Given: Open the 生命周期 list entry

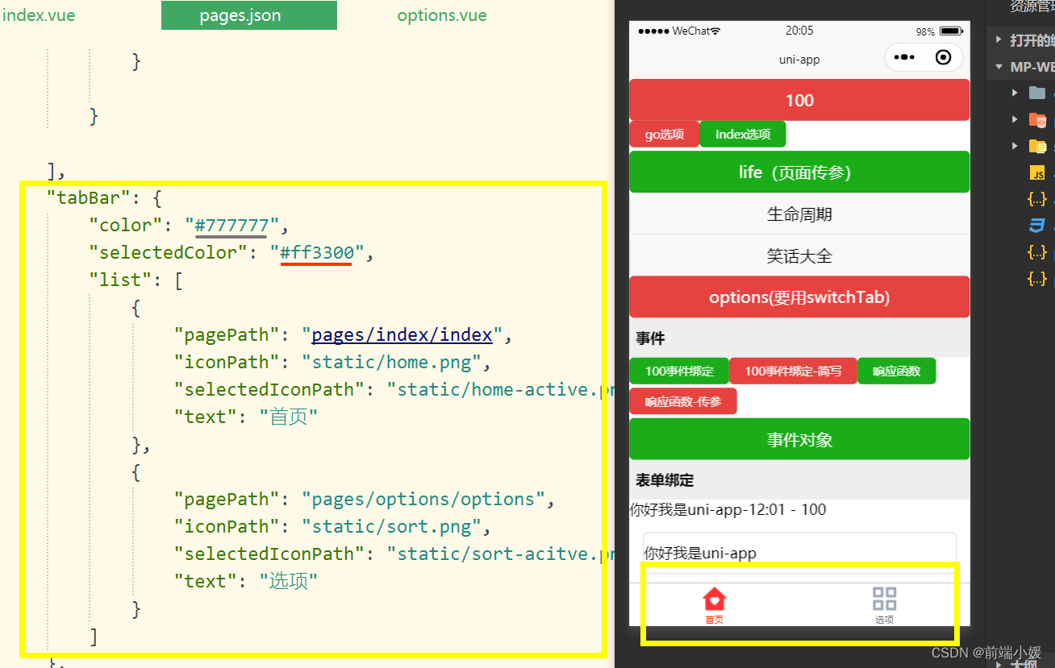Looking at the screenshot, I should 799,214.
